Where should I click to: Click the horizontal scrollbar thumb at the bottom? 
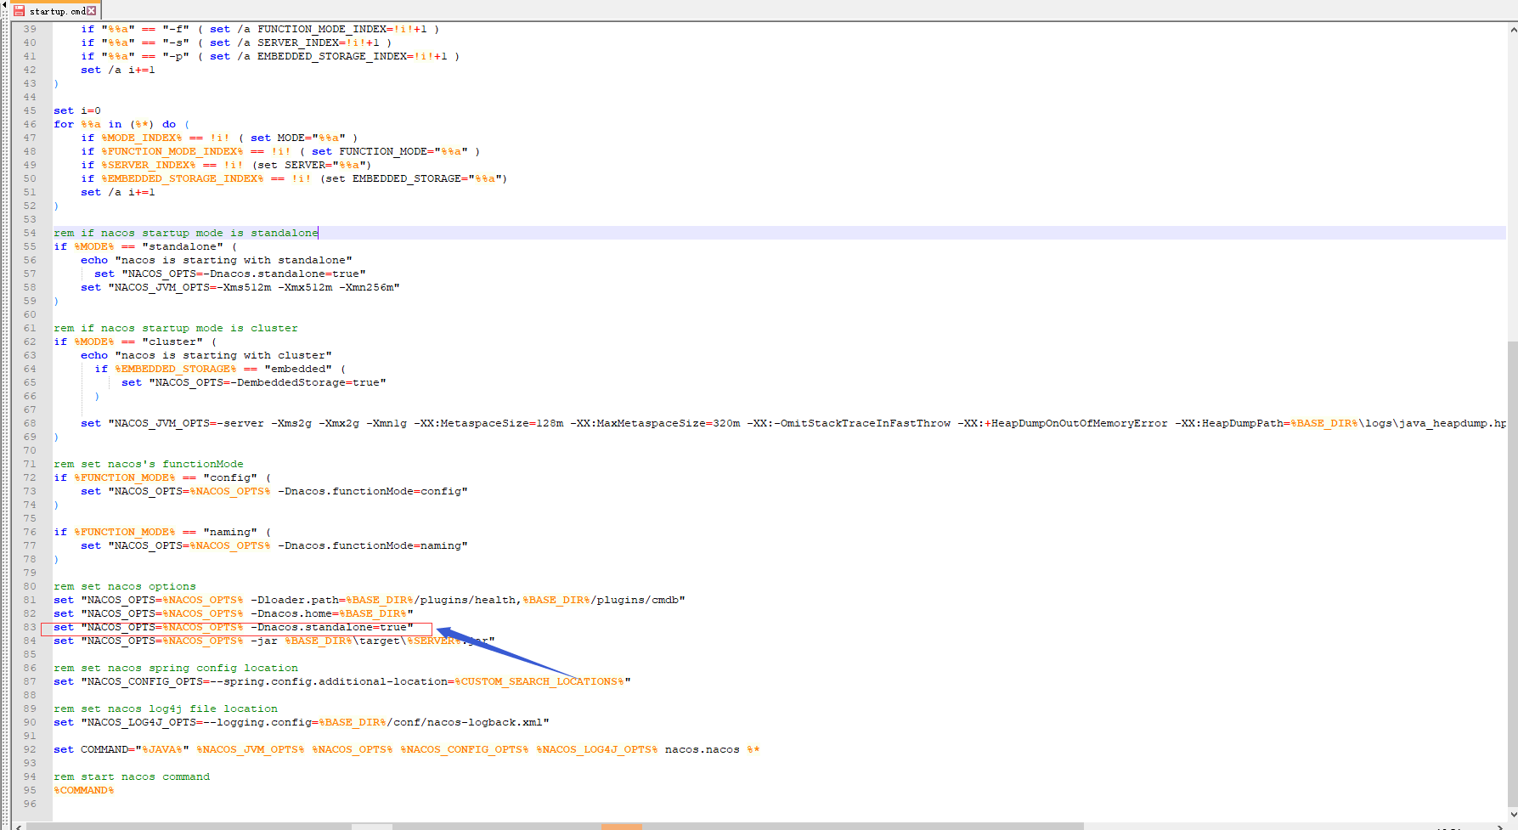click(x=555, y=827)
